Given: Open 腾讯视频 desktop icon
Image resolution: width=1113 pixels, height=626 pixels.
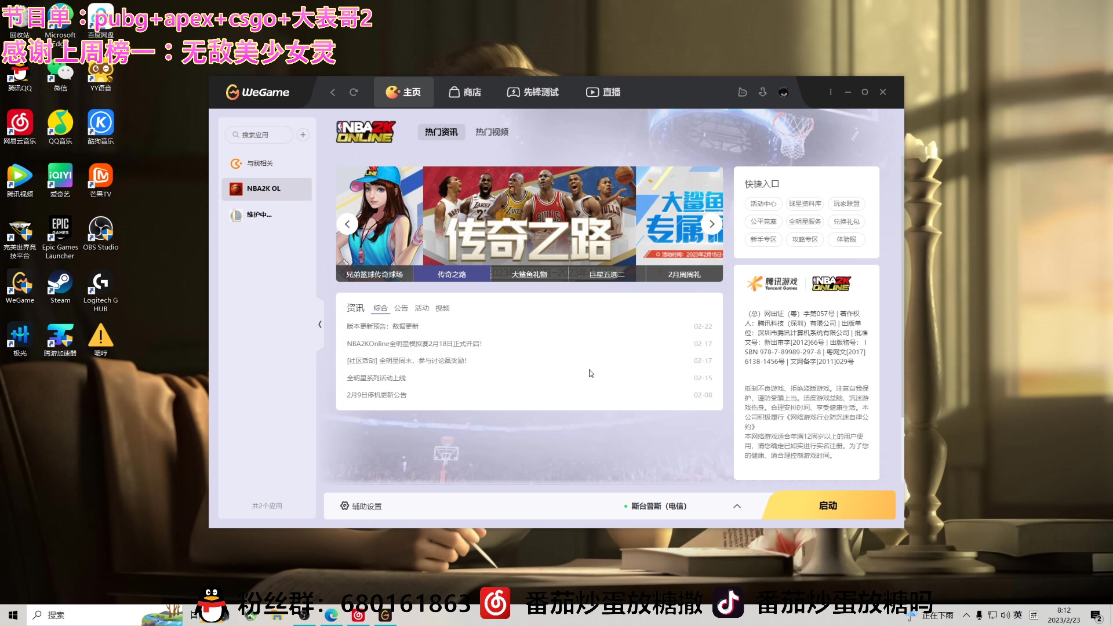Looking at the screenshot, I should tap(20, 180).
